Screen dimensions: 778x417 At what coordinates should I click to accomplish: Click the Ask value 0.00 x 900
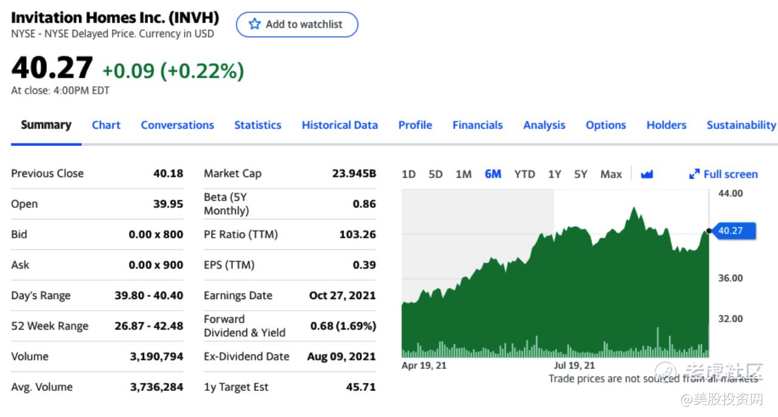coord(156,265)
